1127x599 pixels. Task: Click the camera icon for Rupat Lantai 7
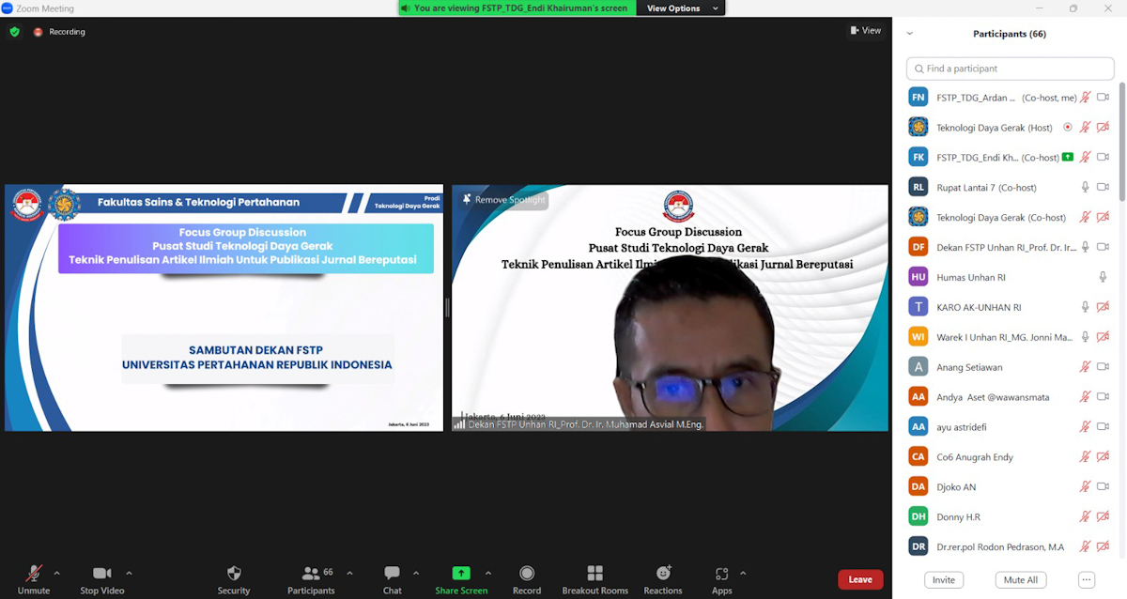click(x=1103, y=187)
